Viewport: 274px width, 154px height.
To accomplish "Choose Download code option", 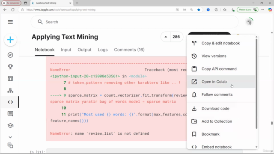I will coord(221,108).
